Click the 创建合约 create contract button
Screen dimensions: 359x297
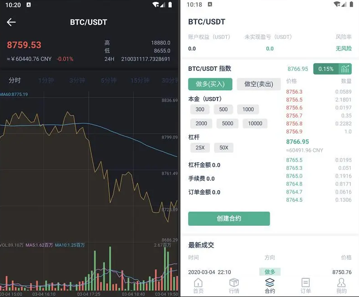point(229,218)
